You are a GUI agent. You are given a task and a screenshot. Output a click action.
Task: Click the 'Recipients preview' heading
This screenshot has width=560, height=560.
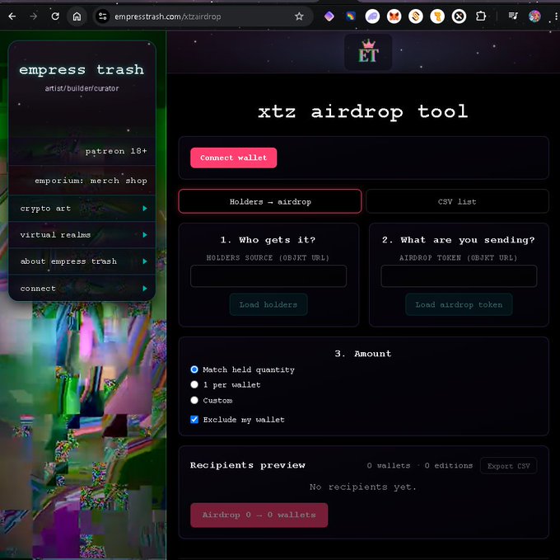point(248,465)
